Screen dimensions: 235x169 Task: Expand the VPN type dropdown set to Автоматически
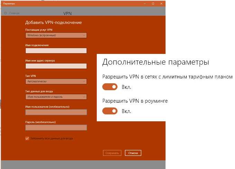tap(56, 82)
